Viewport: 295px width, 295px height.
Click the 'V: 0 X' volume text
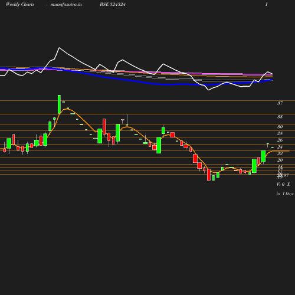(283, 184)
